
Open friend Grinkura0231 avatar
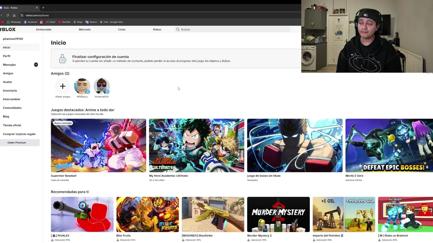(x=101, y=86)
